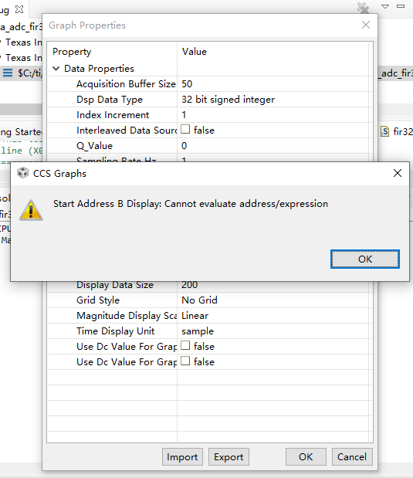
Task: Open the Dsp Data Type value dropdown
Action: click(274, 100)
